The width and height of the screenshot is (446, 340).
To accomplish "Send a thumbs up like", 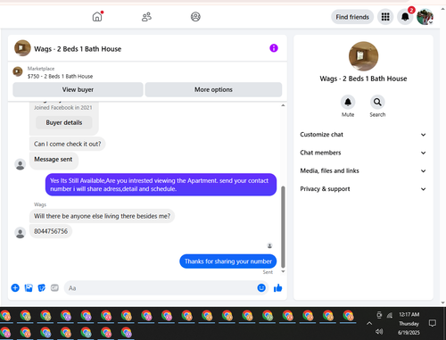I will click(277, 288).
